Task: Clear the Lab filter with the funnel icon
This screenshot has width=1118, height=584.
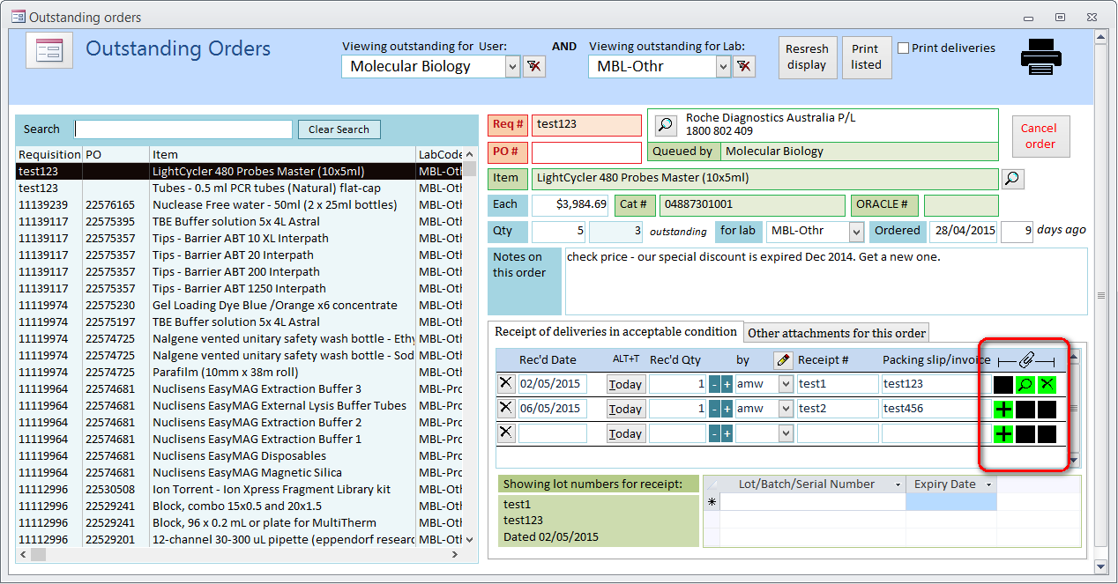Action: point(744,66)
